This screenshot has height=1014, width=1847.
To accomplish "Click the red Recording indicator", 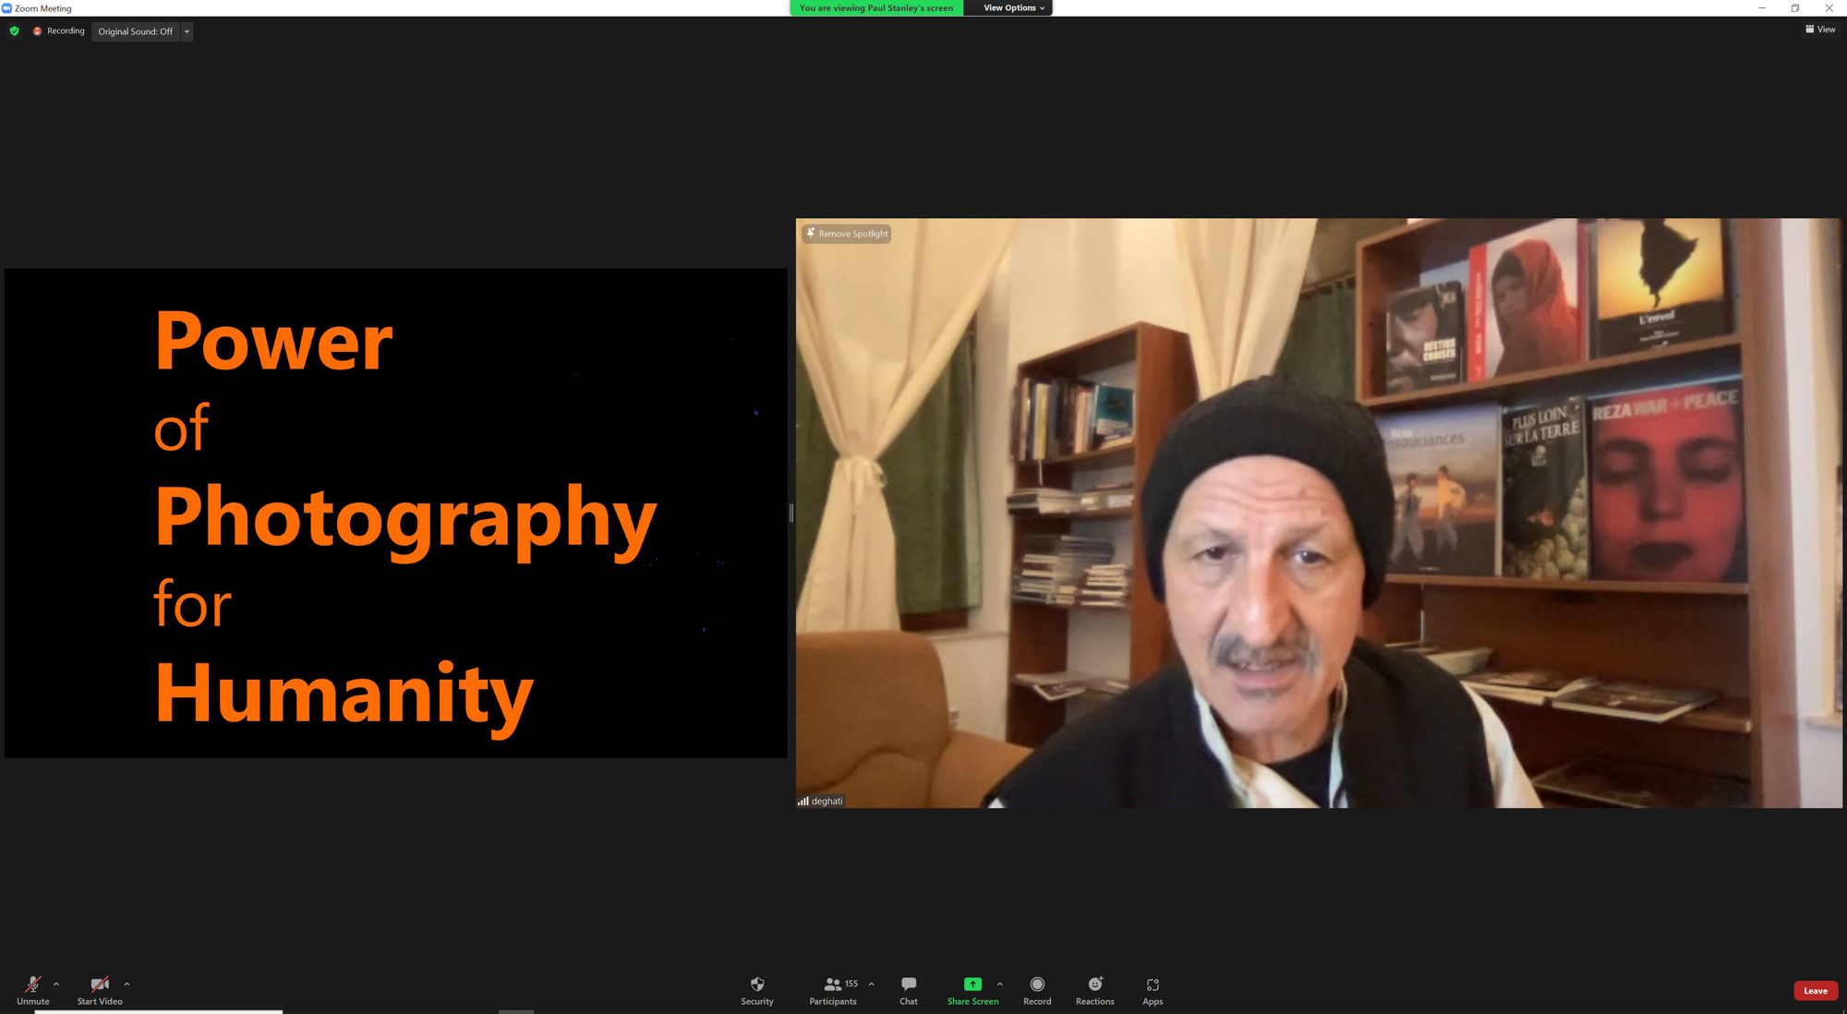I will click(x=58, y=30).
